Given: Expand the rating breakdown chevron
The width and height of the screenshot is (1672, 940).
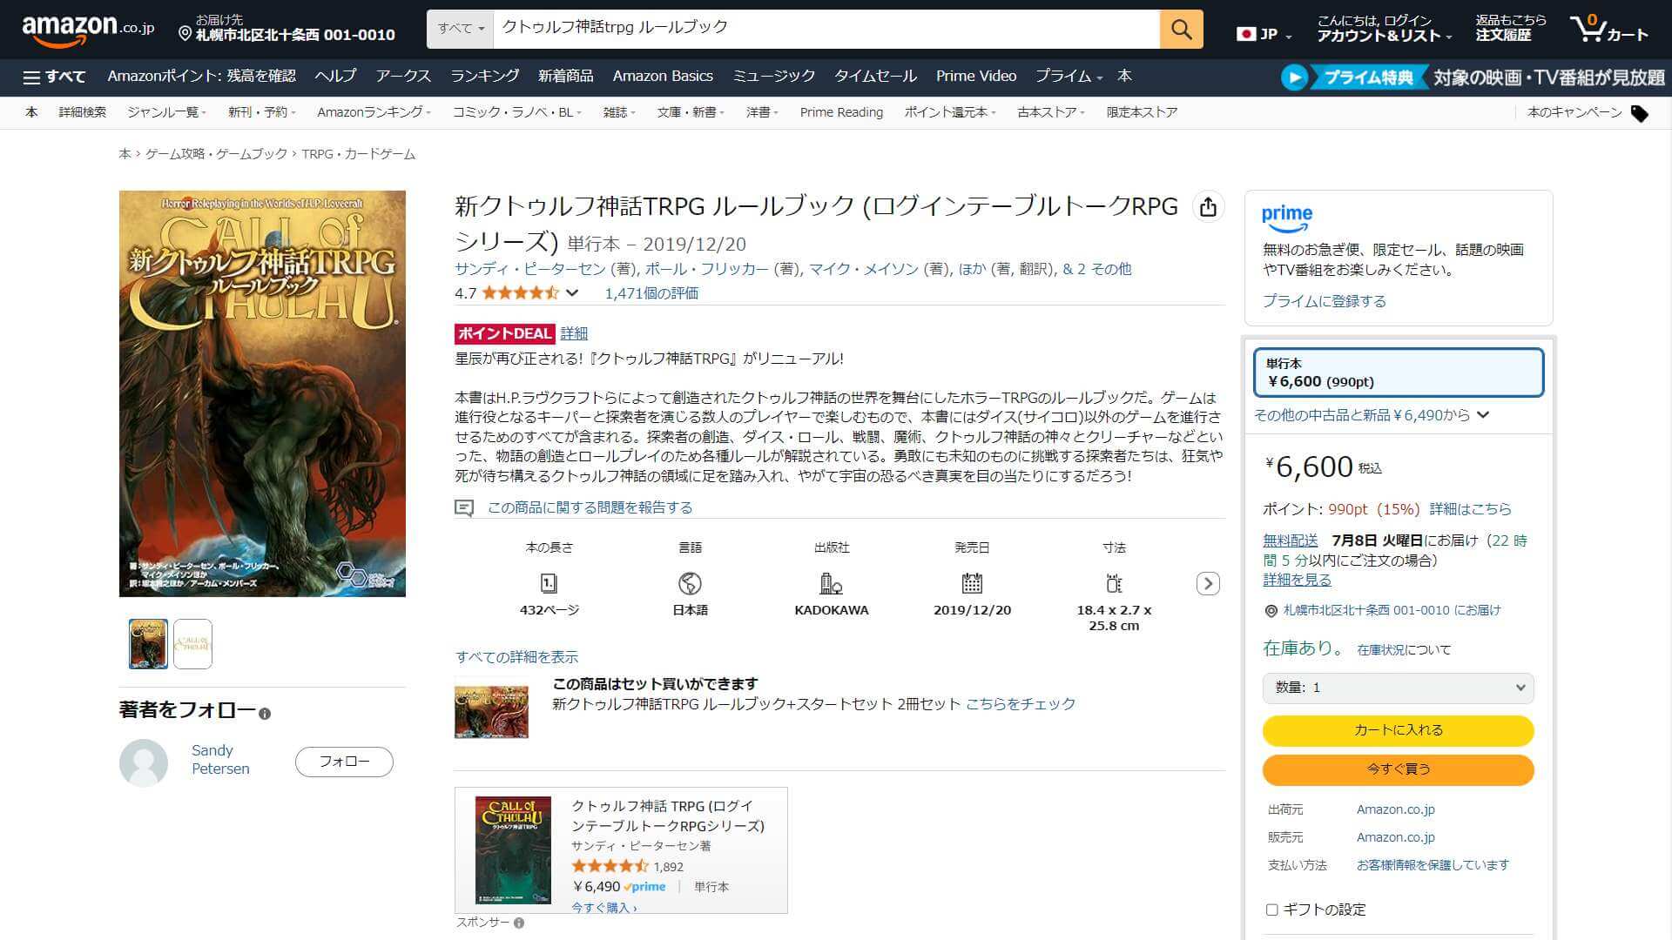Looking at the screenshot, I should pyautogui.click(x=572, y=293).
